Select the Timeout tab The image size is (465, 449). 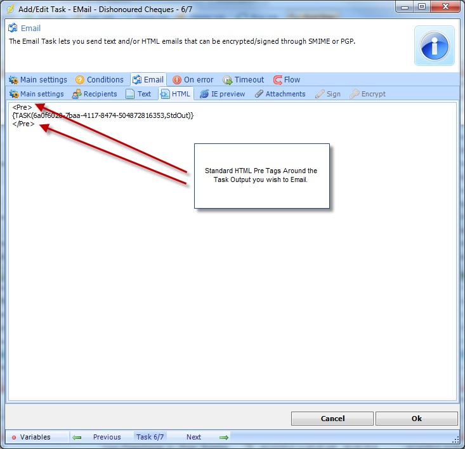[x=244, y=80]
